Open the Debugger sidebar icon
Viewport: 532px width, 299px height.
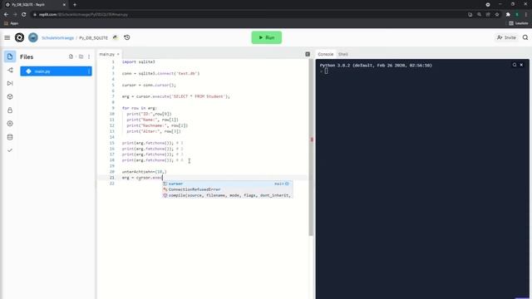click(x=10, y=83)
